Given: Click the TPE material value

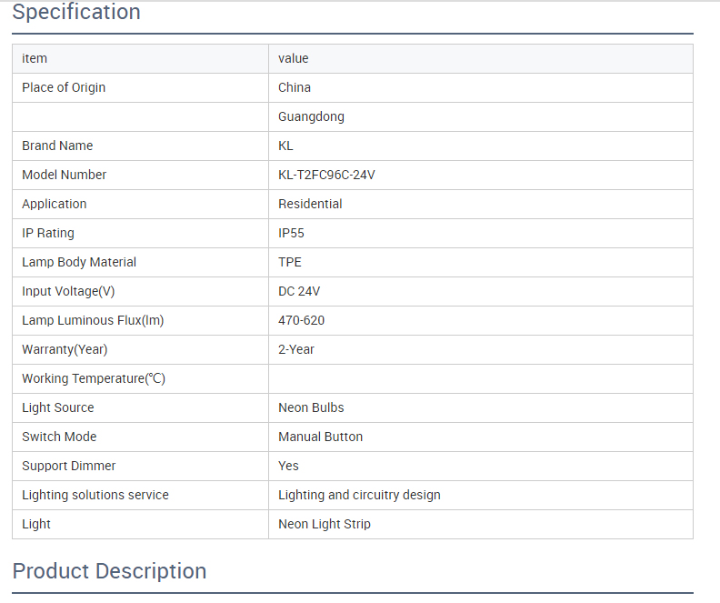Looking at the screenshot, I should [x=290, y=262].
